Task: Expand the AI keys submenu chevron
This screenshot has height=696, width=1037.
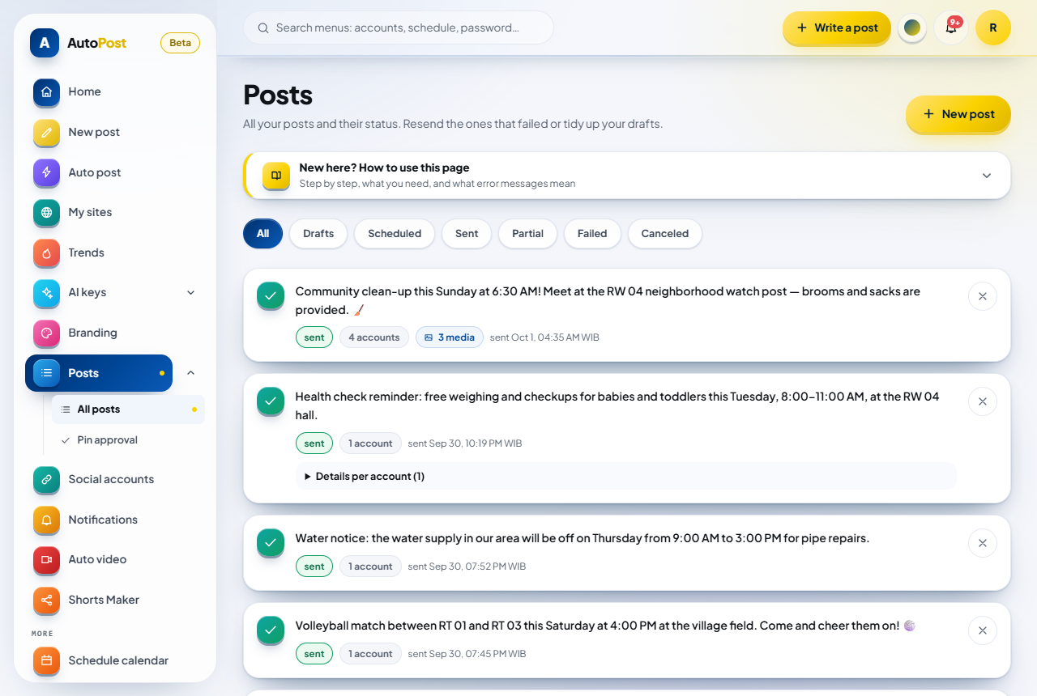Action: pos(191,292)
